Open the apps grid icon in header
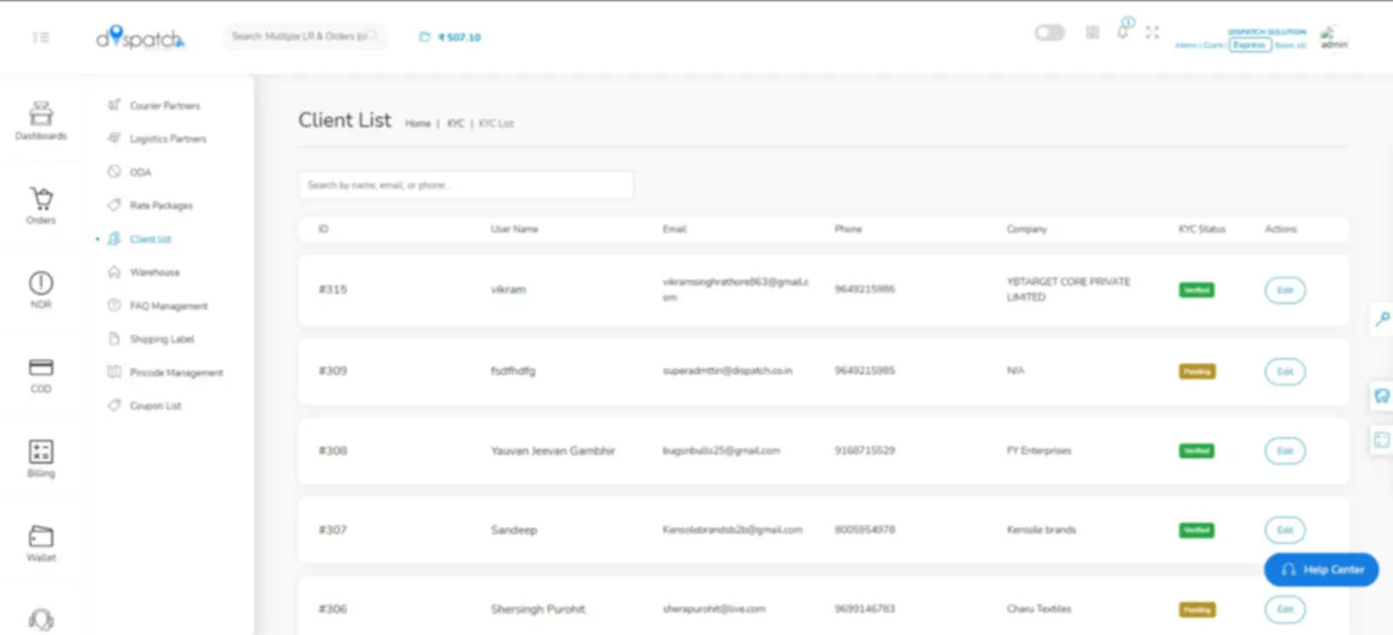The height and width of the screenshot is (635, 1393). coord(1093,33)
